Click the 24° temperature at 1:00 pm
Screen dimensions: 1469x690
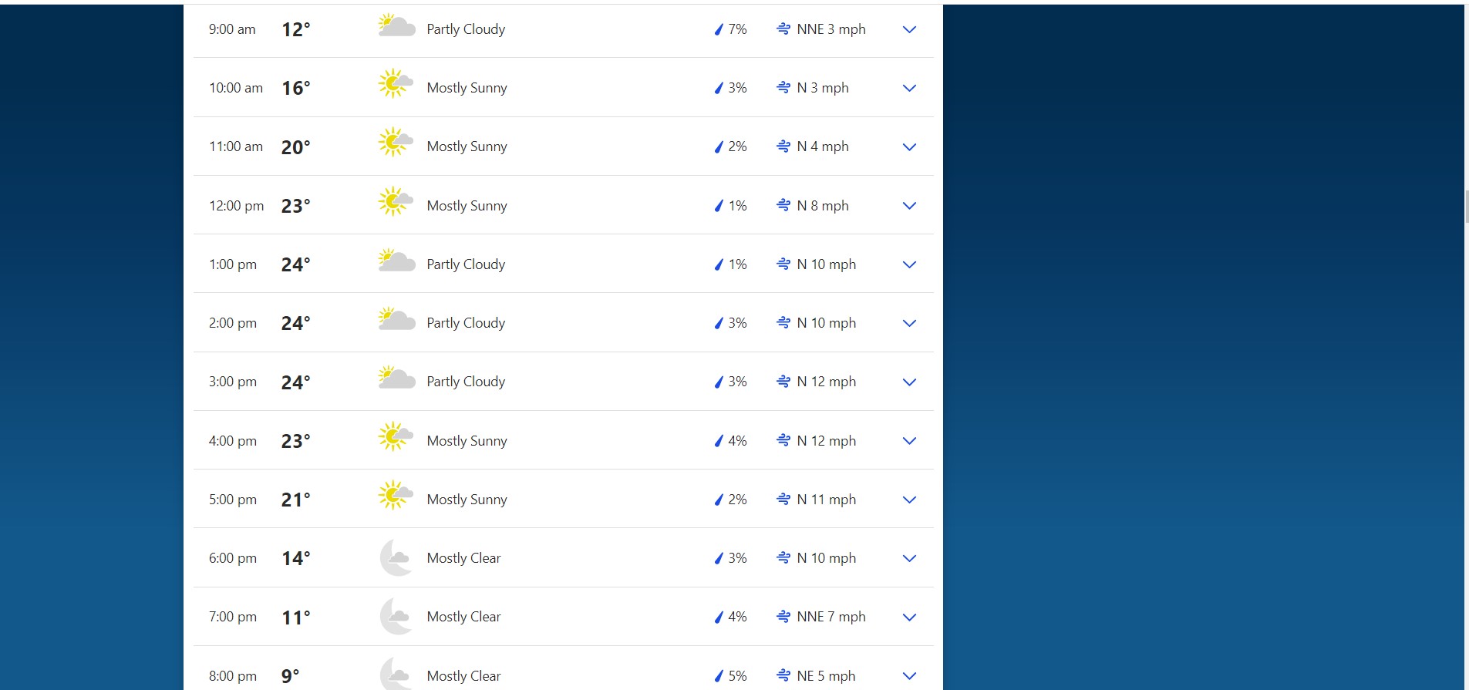[x=296, y=264]
